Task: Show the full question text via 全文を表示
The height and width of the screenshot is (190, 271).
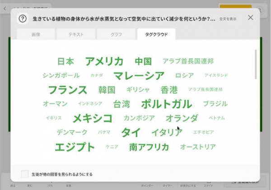Action: pos(228,19)
